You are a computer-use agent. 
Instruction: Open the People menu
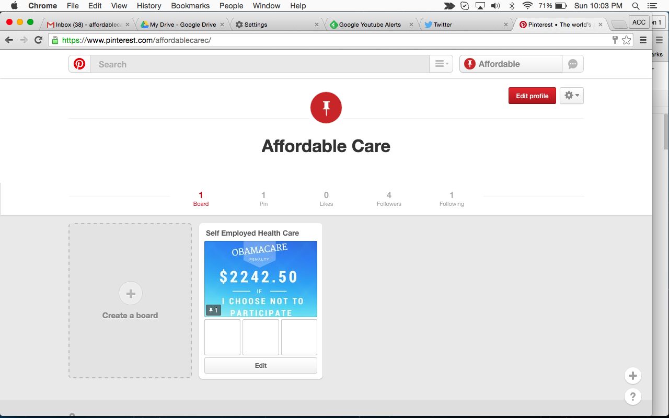[x=231, y=6]
